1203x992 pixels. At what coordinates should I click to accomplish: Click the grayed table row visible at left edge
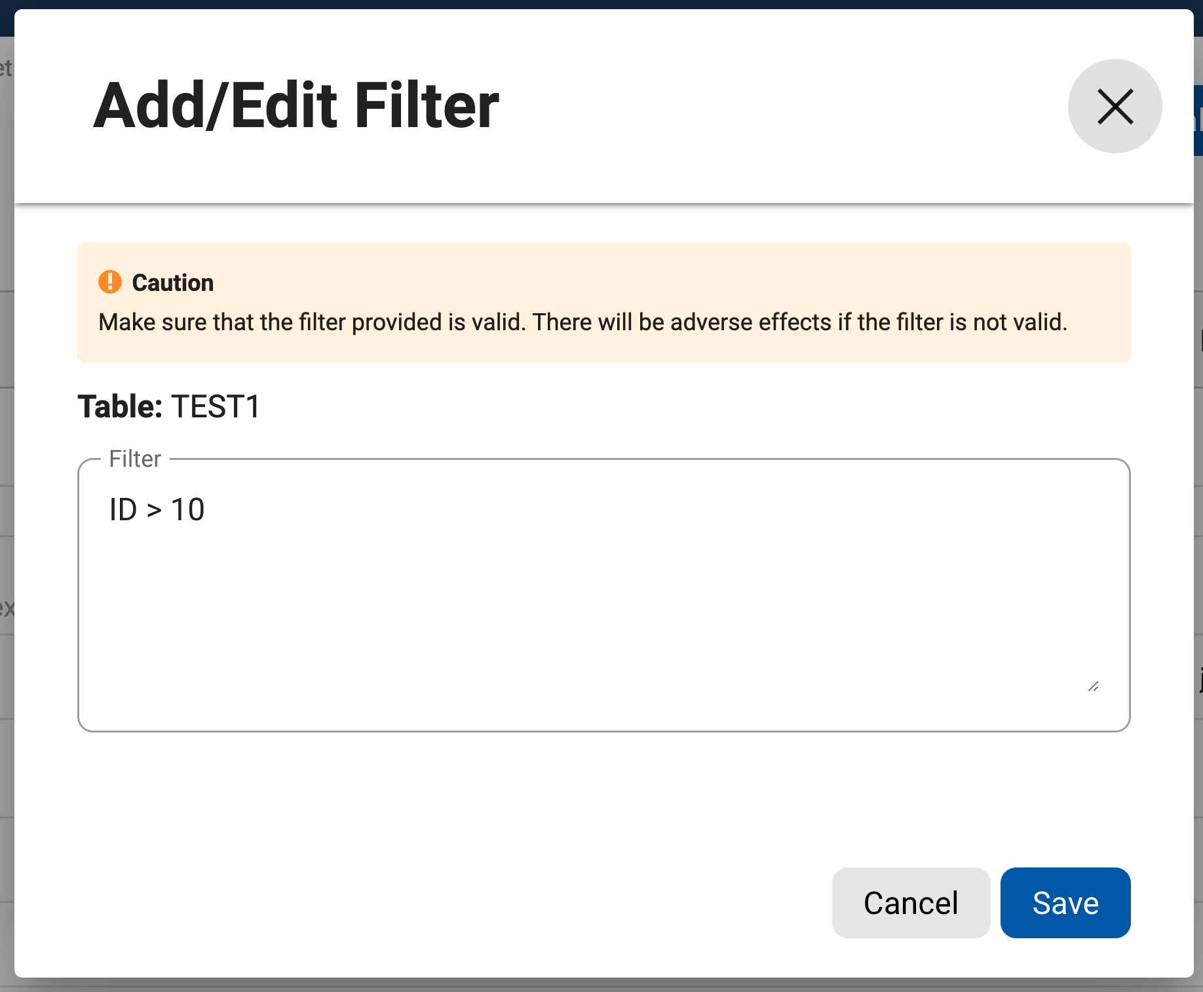coord(6,608)
